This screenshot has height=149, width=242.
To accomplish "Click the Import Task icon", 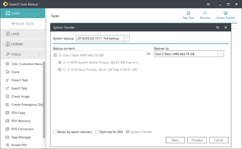I will point(7,80).
